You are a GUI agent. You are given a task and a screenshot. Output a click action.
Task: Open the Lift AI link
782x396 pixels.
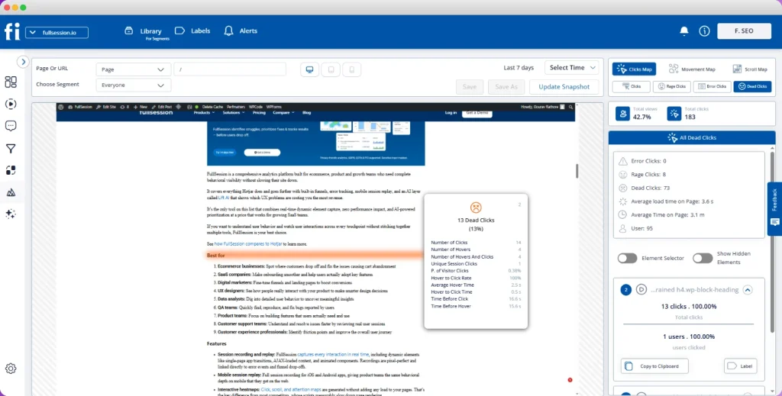click(224, 198)
